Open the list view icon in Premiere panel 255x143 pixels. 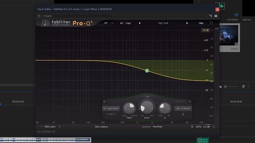pyautogui.click(x=243, y=87)
